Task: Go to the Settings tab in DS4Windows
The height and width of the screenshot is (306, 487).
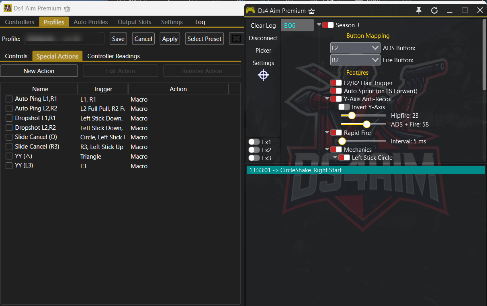Action: tap(172, 22)
